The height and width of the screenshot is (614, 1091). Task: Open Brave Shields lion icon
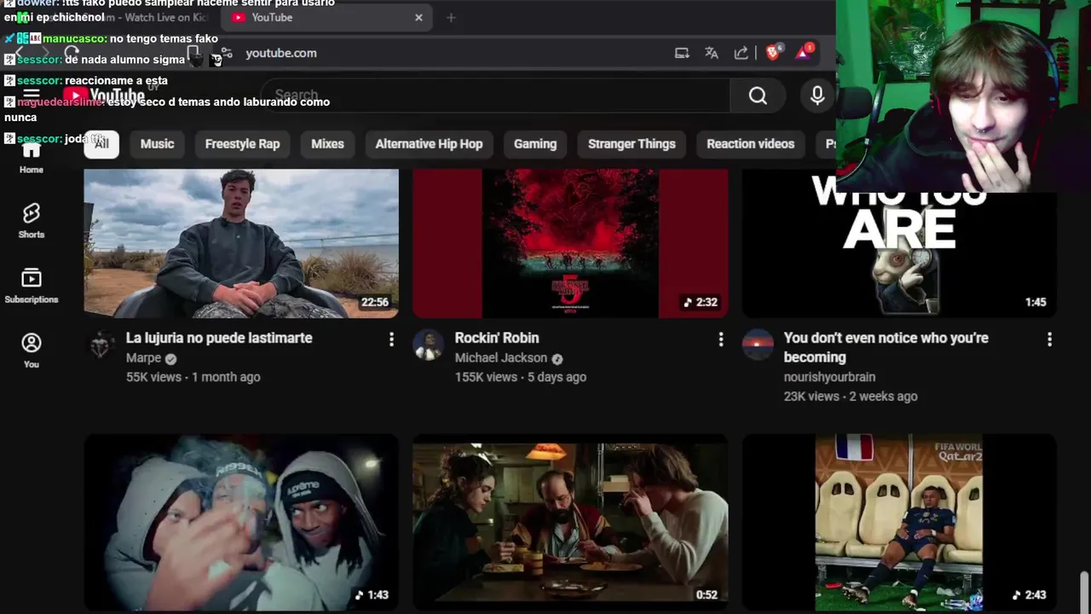click(x=774, y=53)
